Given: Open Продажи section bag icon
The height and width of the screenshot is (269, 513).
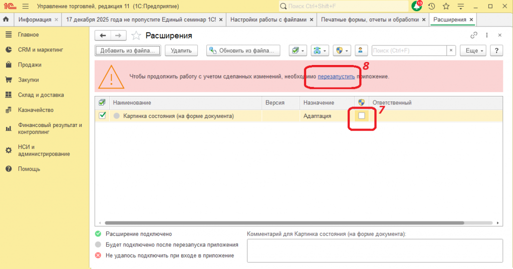Looking at the screenshot, I should (x=9, y=64).
